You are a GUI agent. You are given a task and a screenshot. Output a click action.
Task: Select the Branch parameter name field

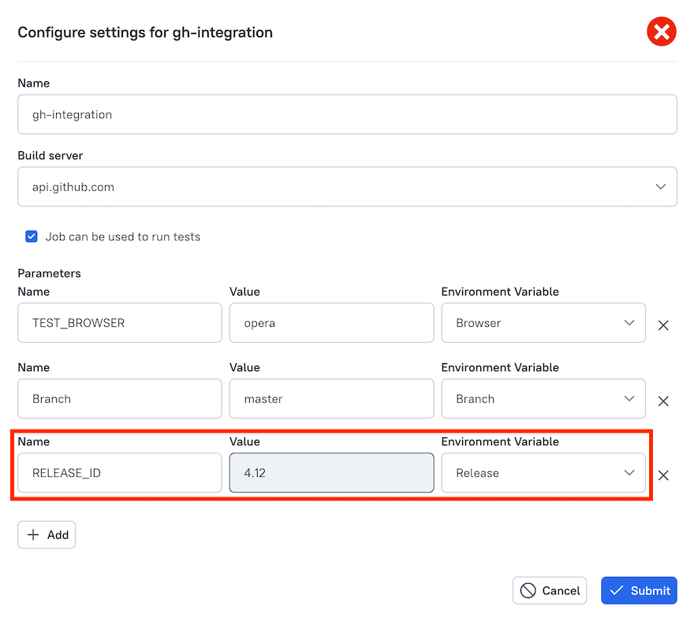120,399
